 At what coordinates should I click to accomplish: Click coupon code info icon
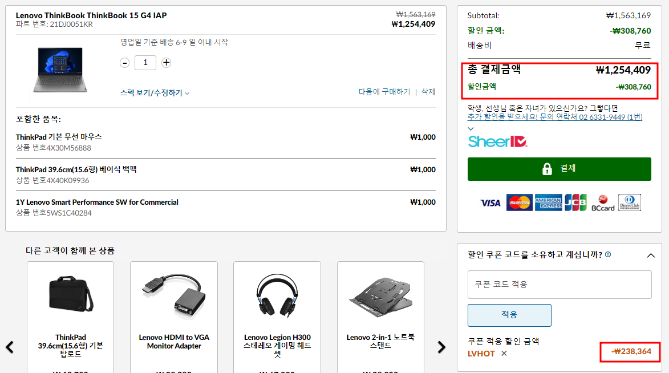608,254
